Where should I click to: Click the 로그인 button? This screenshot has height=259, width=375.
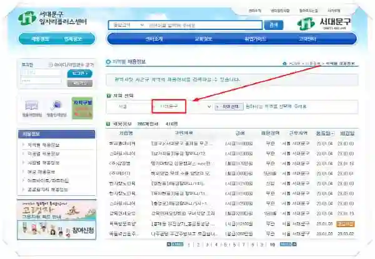[x=79, y=74]
